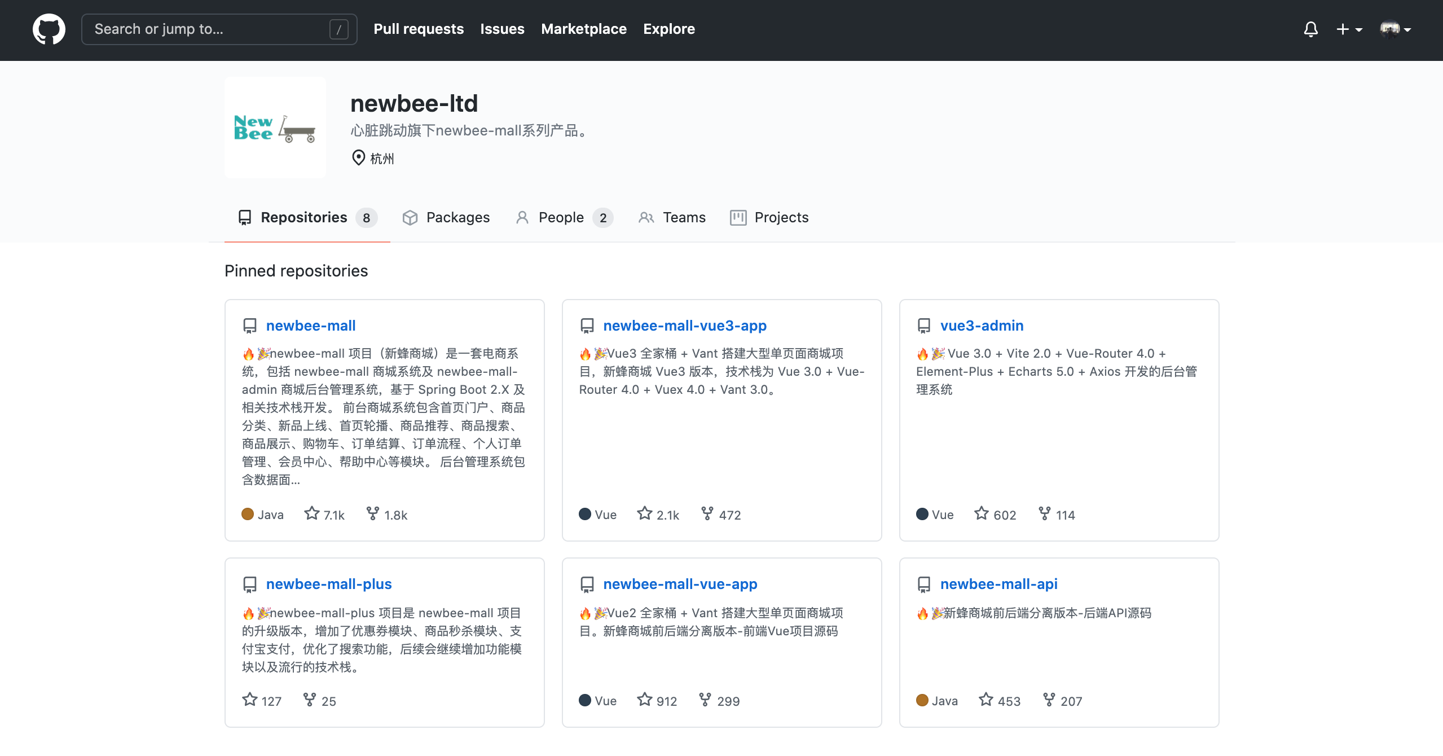Switch to the People tab

[564, 217]
